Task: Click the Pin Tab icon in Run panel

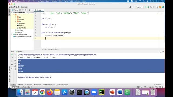Action: pyautogui.click(x=12, y=68)
